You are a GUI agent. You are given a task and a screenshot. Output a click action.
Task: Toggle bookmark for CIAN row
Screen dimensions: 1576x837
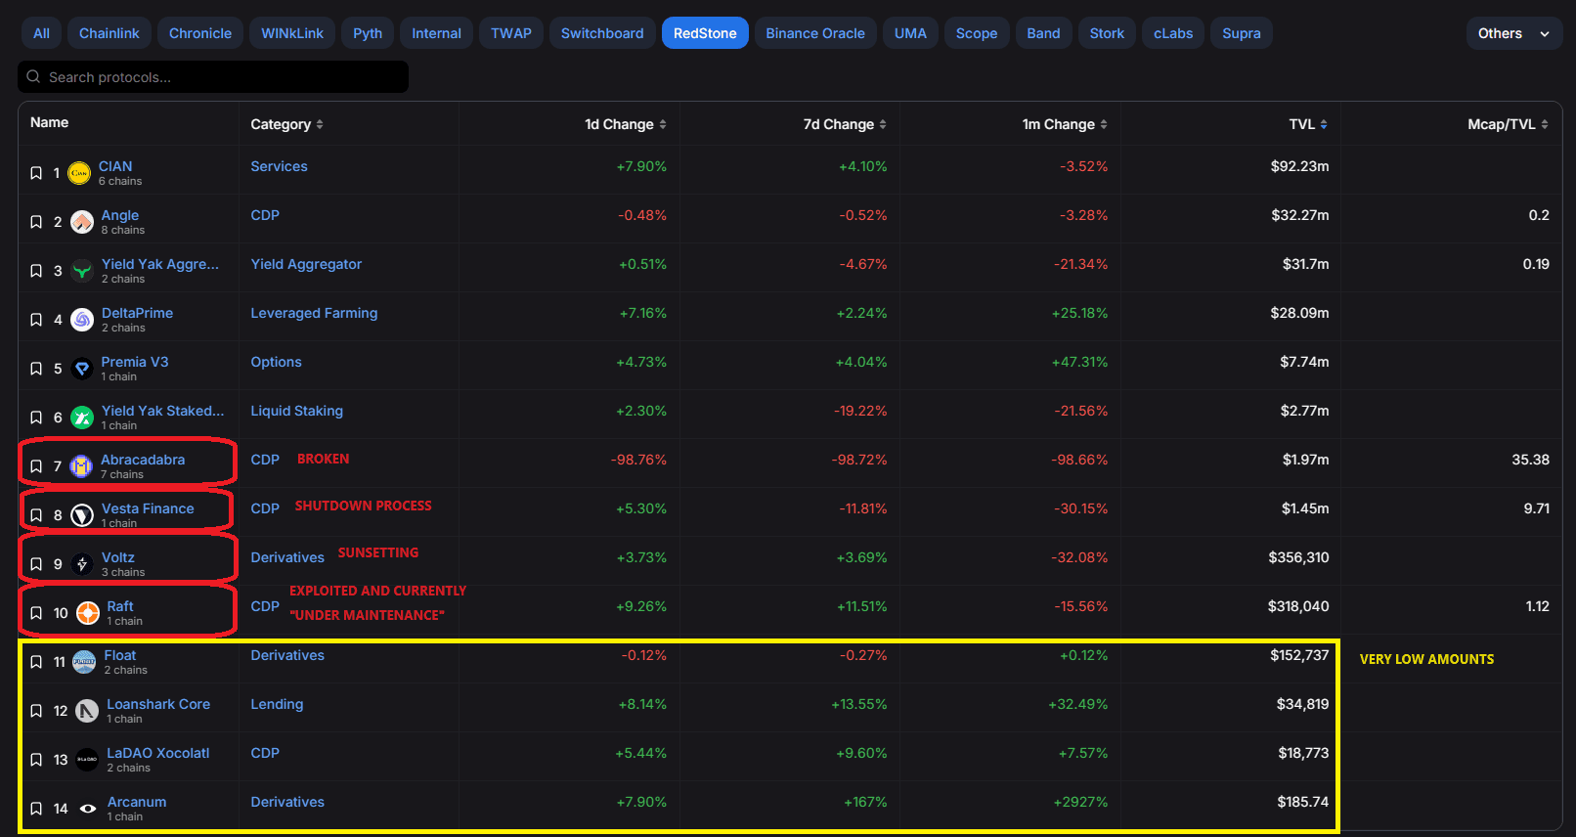pos(36,173)
